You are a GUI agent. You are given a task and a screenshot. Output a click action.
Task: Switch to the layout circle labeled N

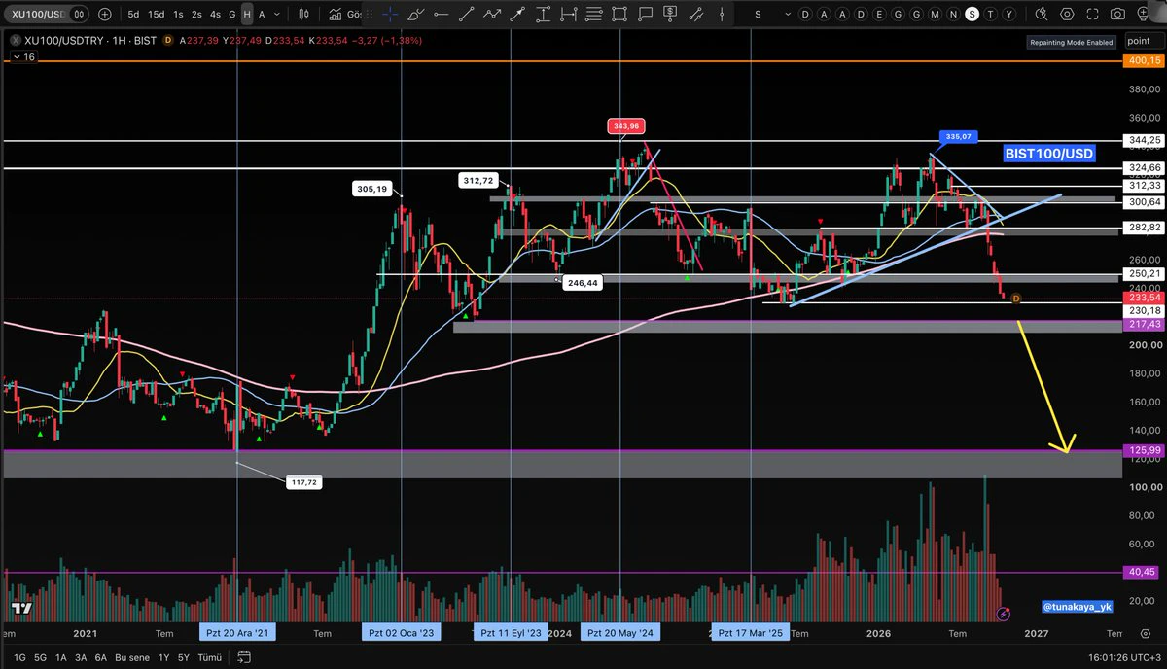tap(954, 15)
